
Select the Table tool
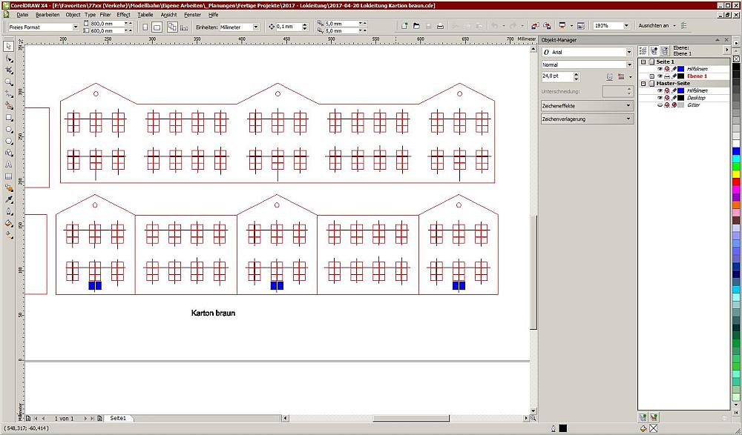[8, 176]
